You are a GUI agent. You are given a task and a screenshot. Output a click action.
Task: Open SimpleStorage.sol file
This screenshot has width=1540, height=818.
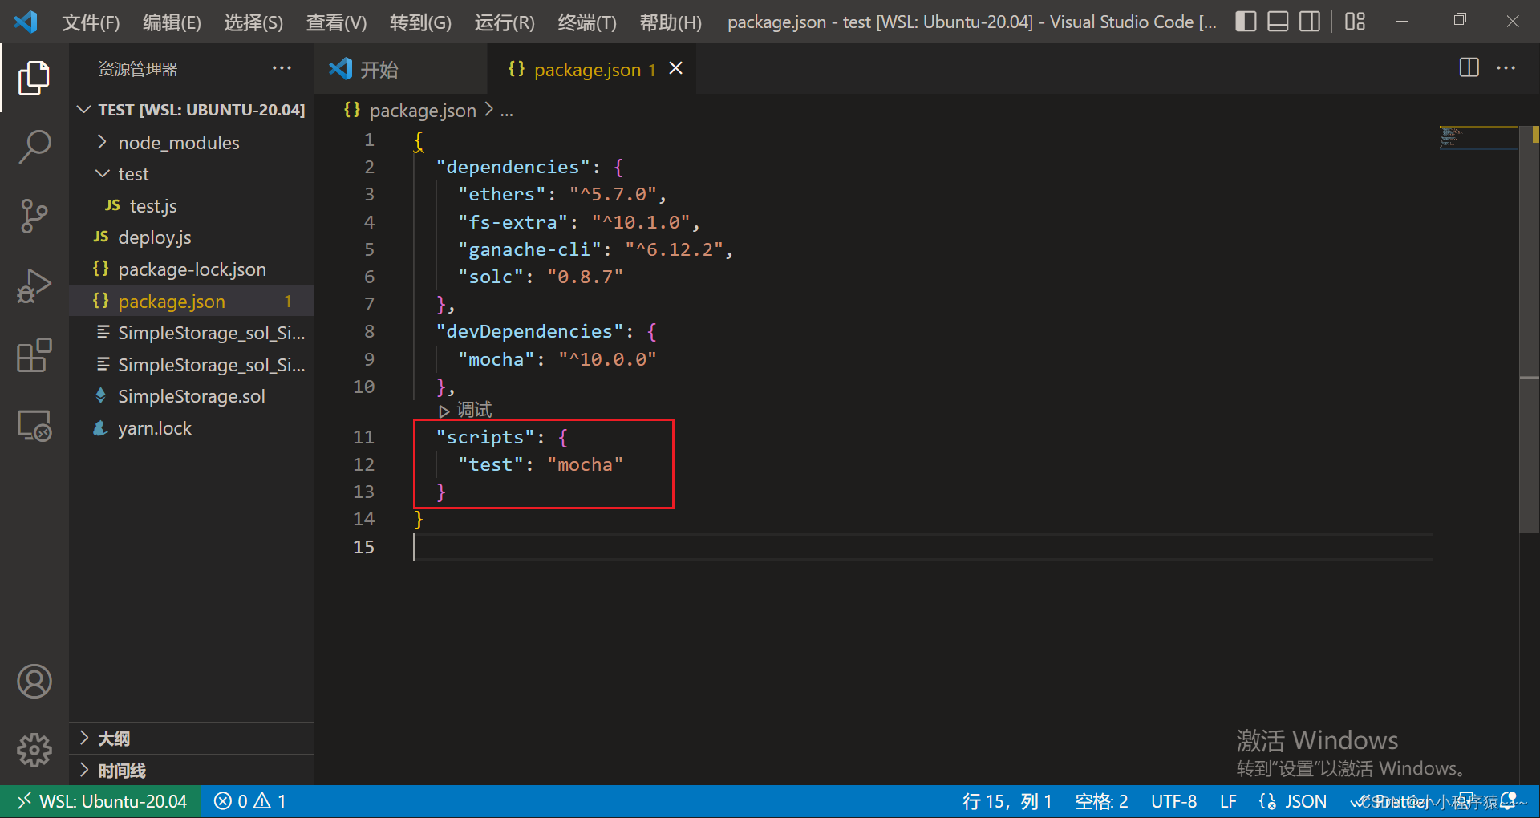pos(191,396)
